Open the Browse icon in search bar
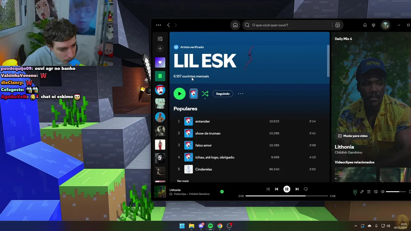This screenshot has width=411, height=231. pos(337,25)
